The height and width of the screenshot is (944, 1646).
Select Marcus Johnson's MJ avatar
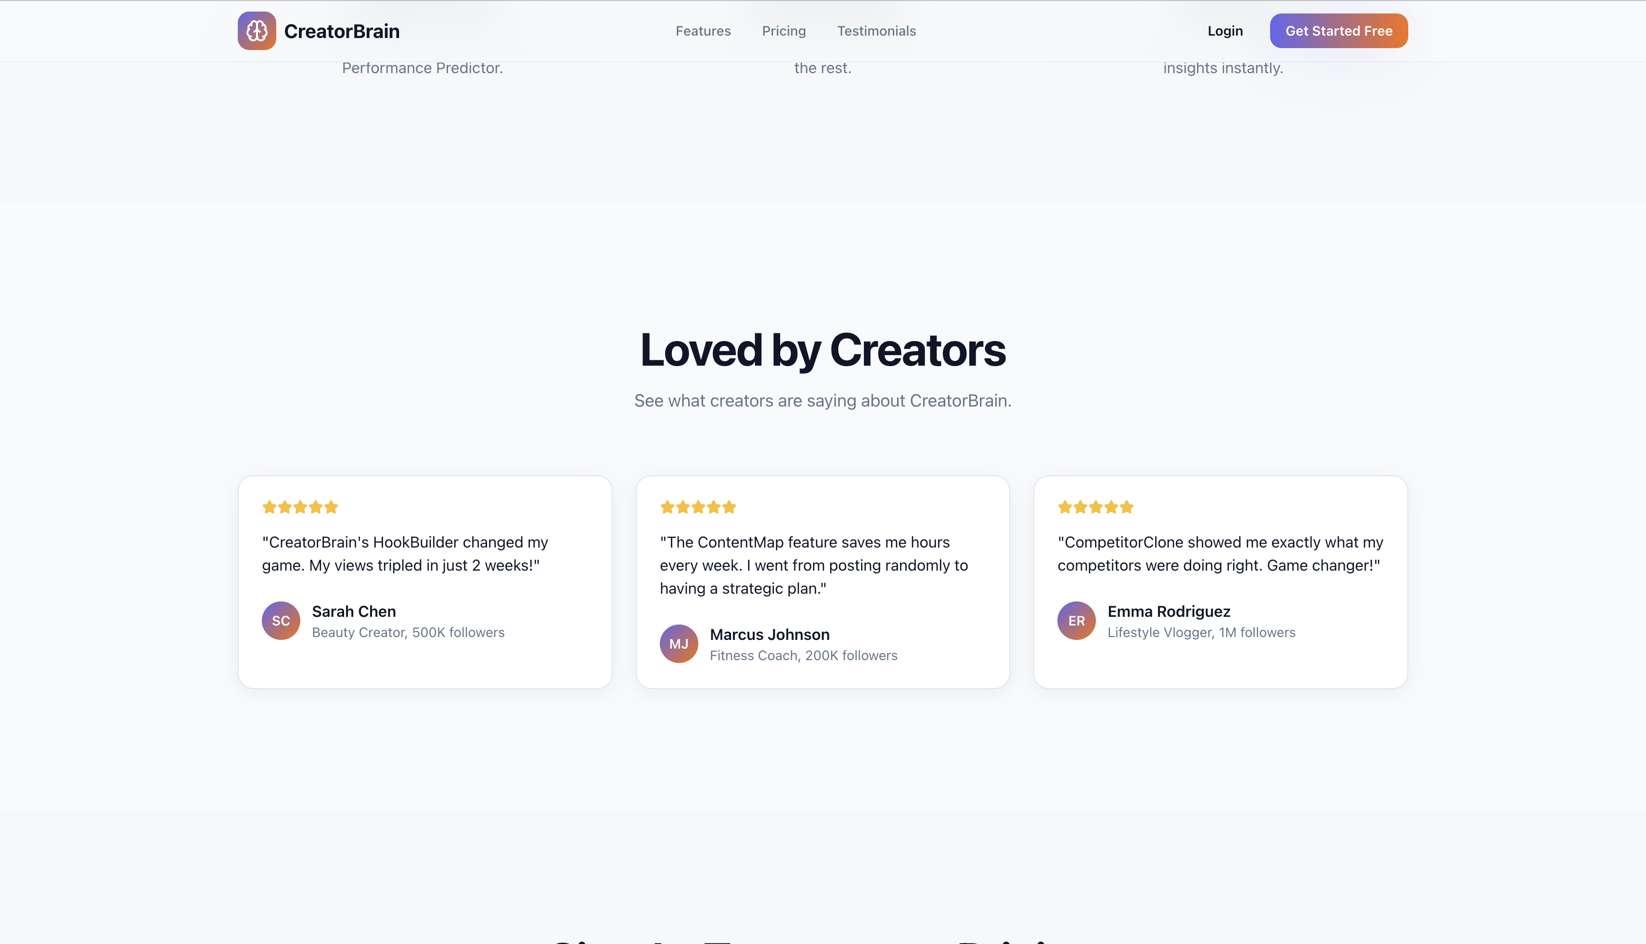pos(679,643)
